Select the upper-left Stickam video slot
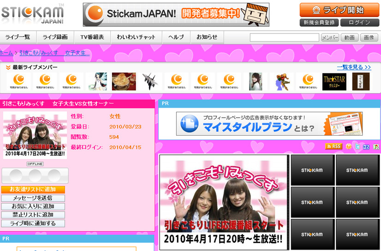The width and height of the screenshot is (381, 251). (x=312, y=170)
